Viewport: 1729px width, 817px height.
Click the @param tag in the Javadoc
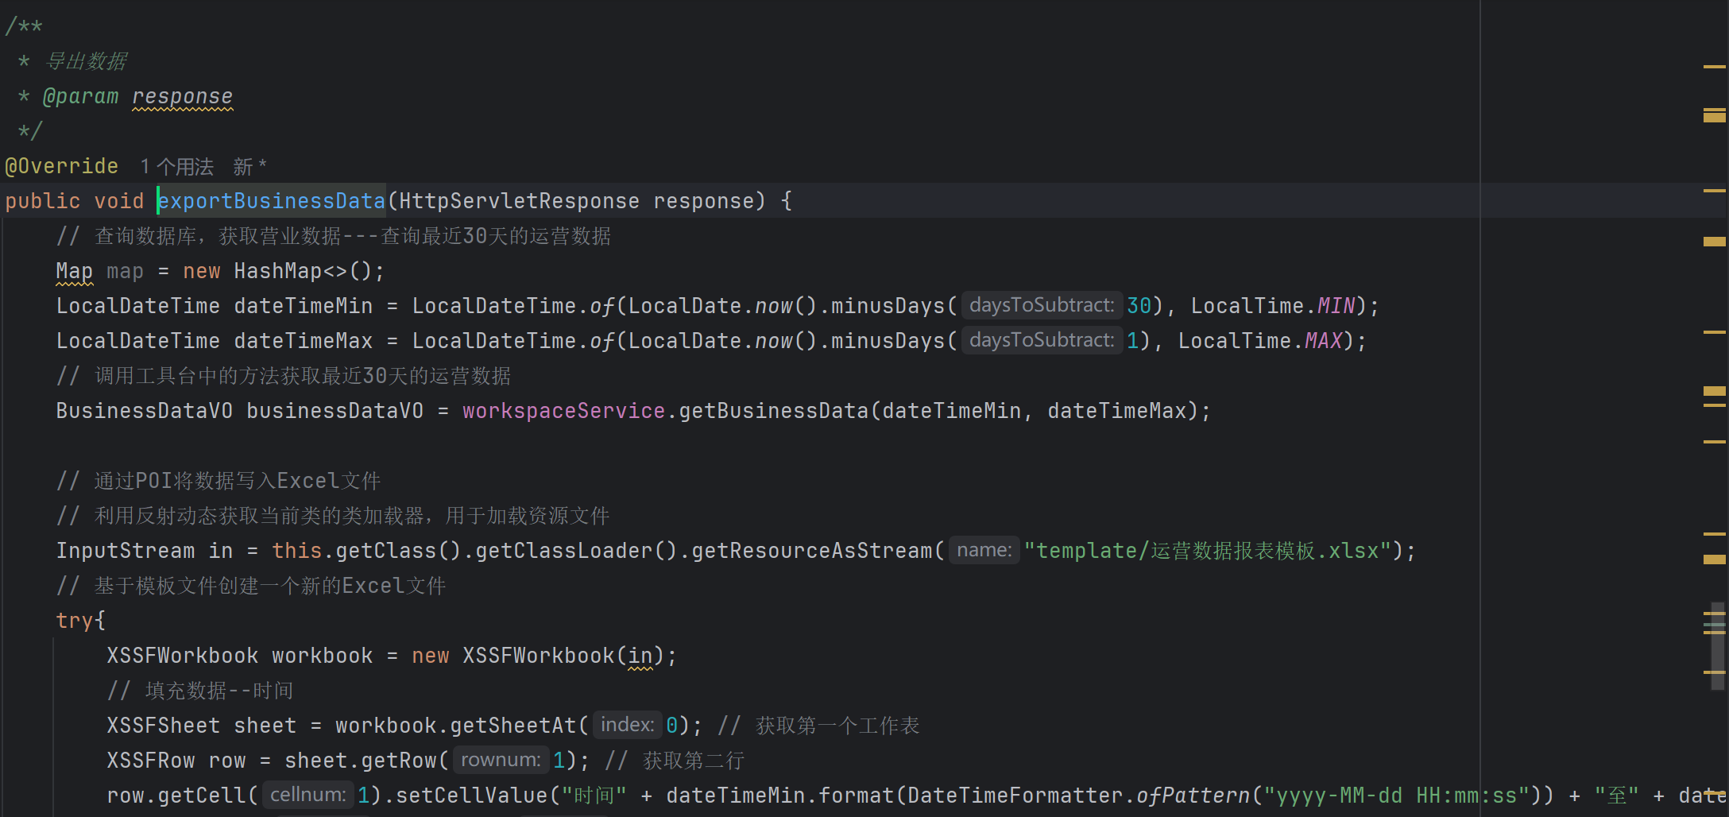(80, 96)
